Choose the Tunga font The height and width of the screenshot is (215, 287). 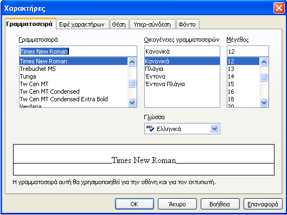(x=73, y=76)
